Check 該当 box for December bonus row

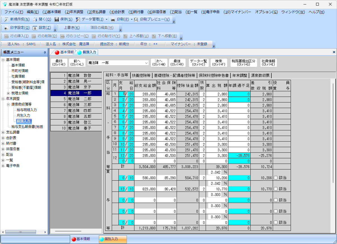(x=276, y=189)
